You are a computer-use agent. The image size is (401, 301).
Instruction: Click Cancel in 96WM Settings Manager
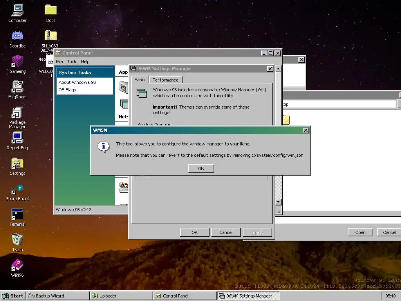coord(226,232)
